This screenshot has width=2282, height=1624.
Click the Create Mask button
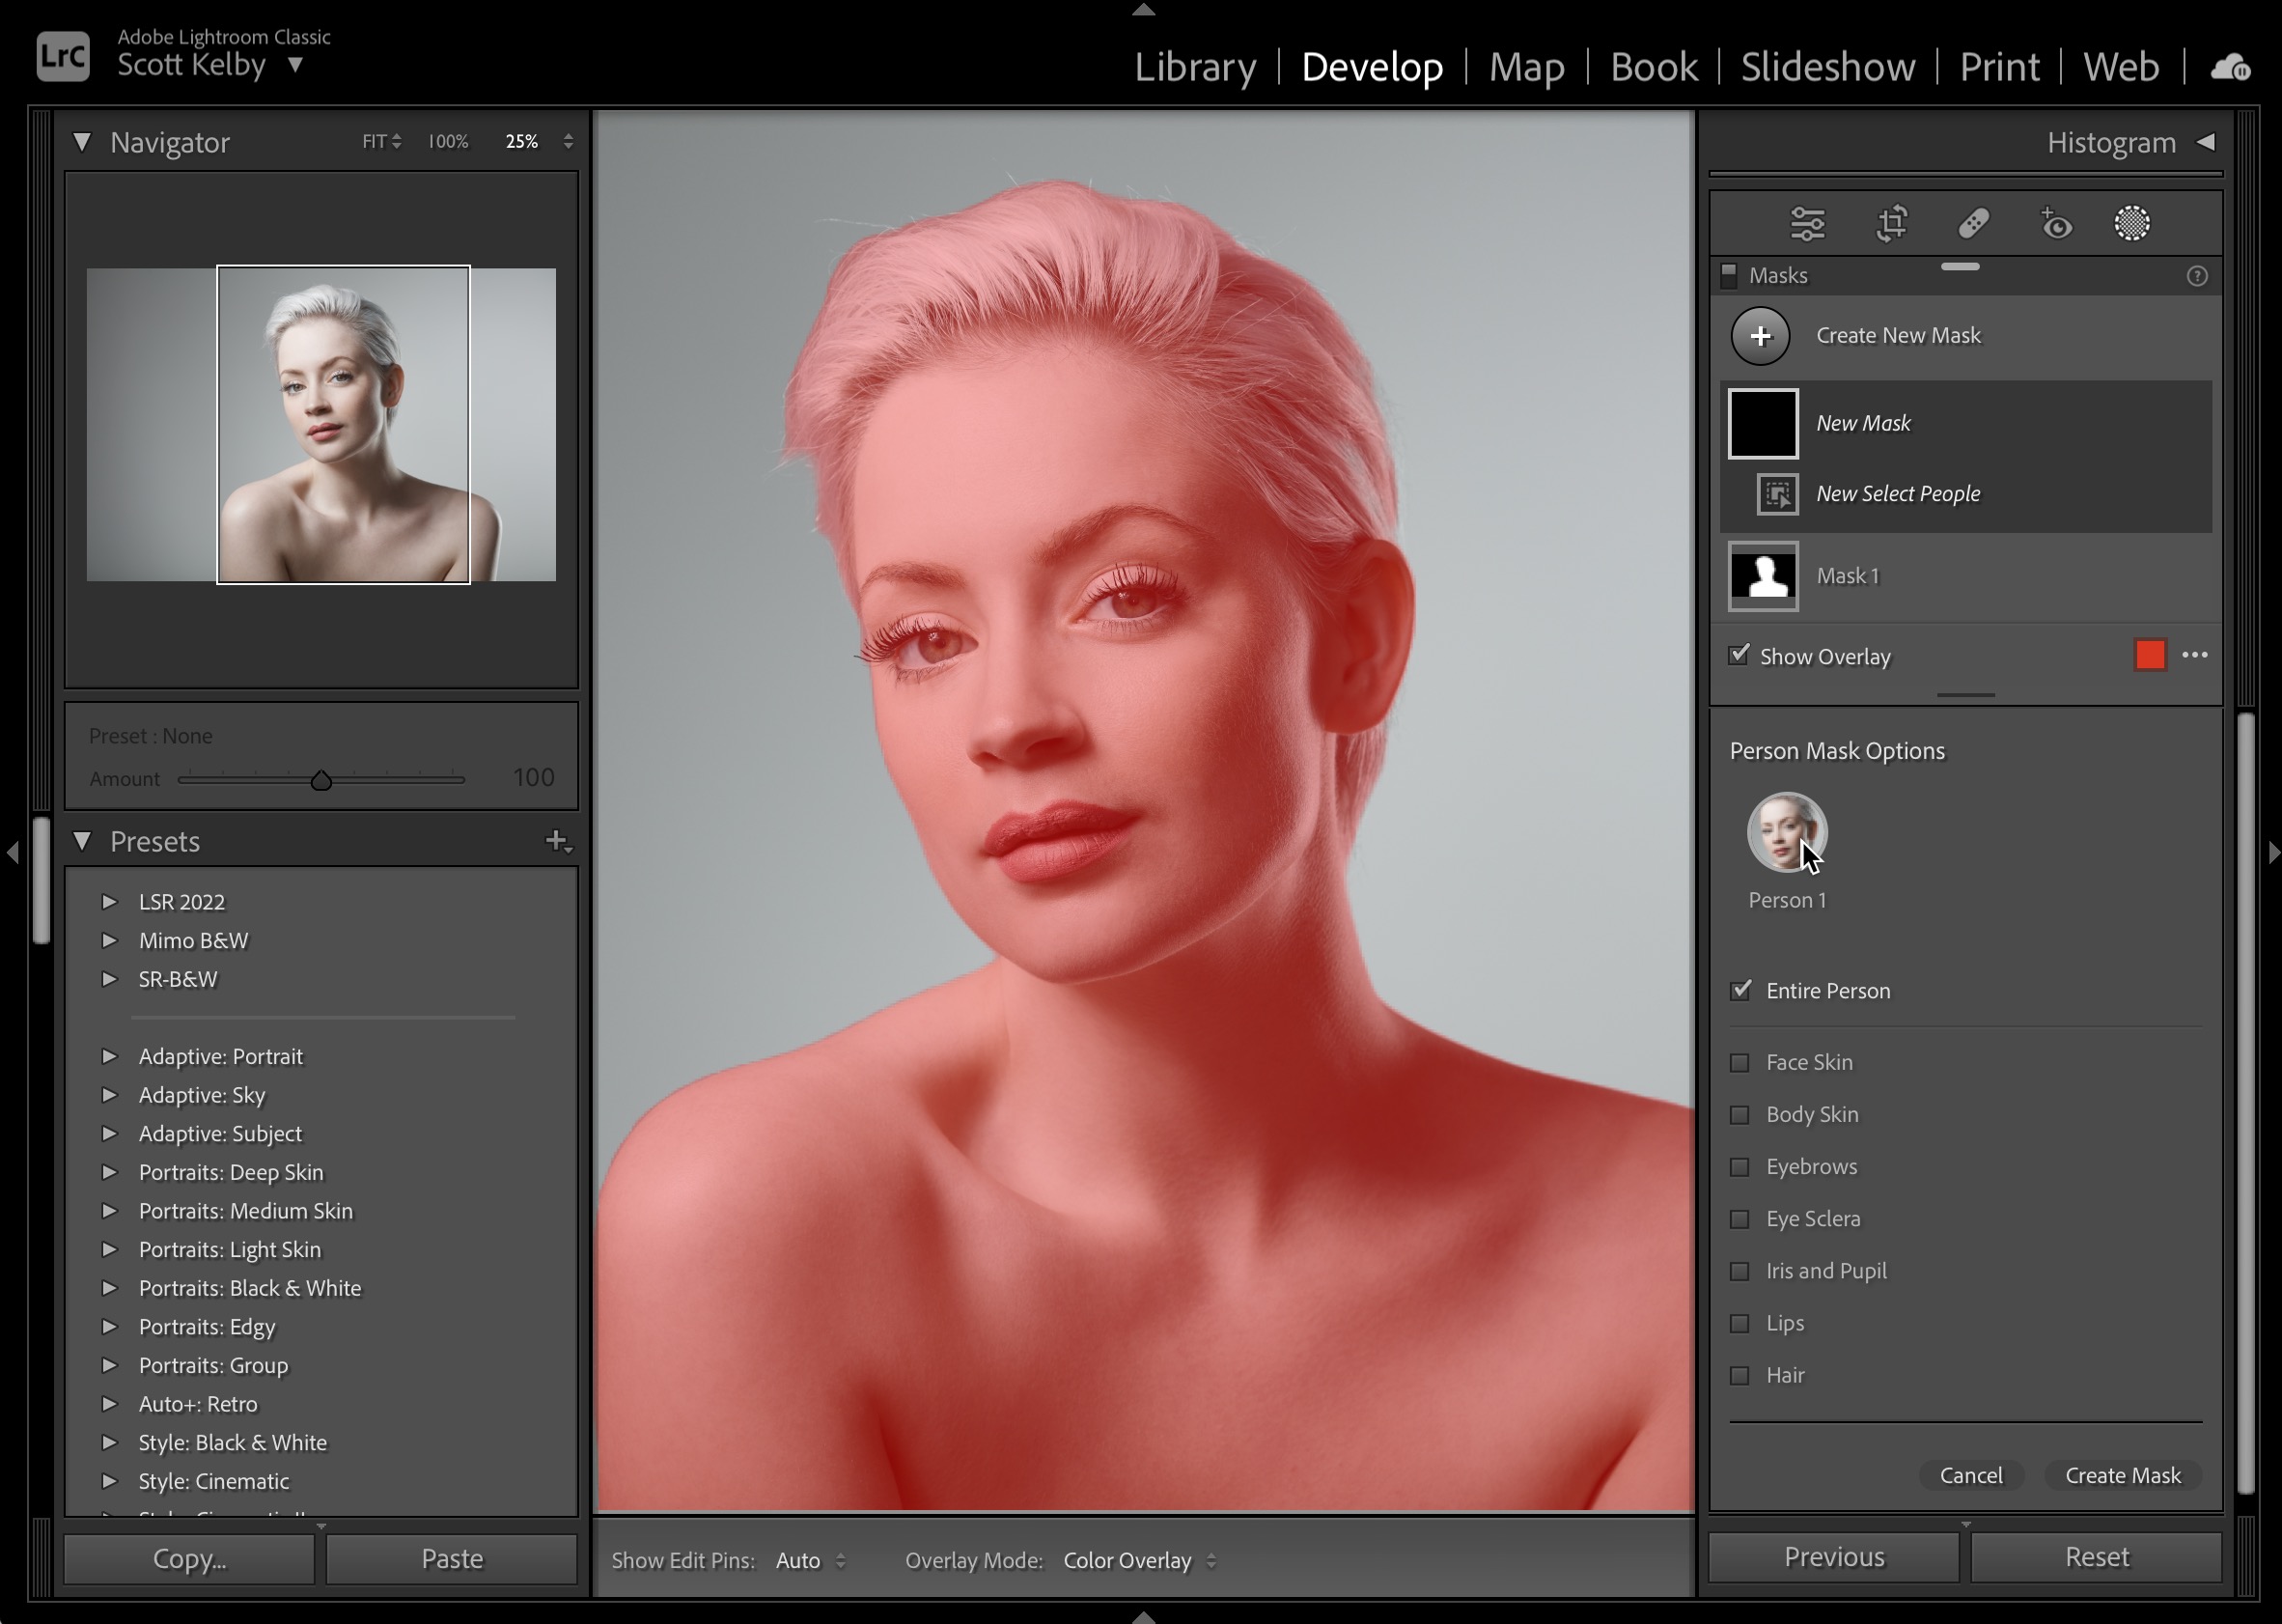(x=2122, y=1474)
